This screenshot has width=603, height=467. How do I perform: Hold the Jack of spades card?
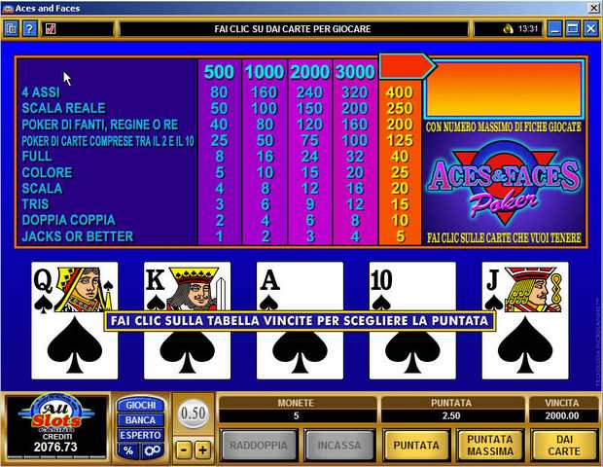click(x=525, y=320)
